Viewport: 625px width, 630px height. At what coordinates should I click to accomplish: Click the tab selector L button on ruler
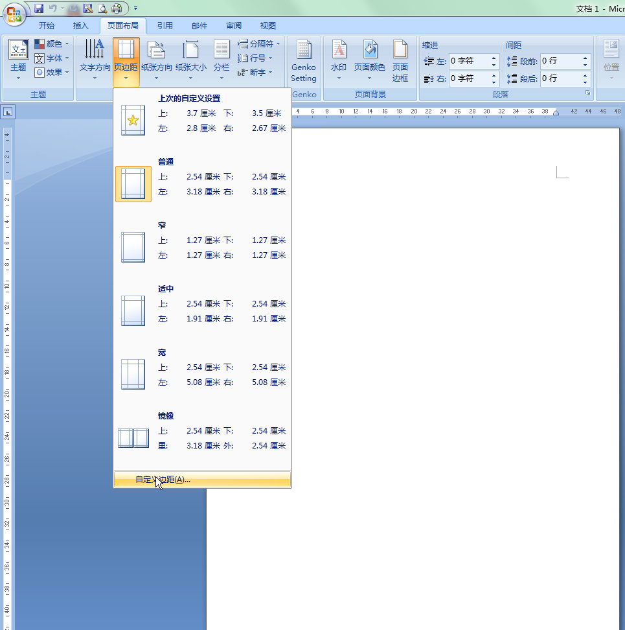point(8,112)
